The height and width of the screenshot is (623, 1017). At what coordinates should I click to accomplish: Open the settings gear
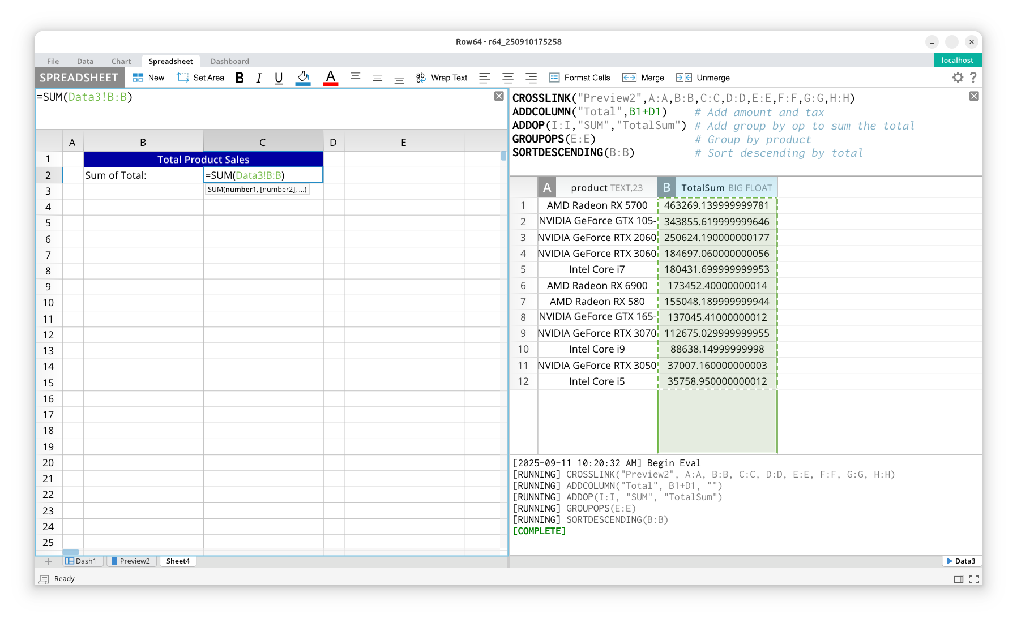(x=958, y=78)
